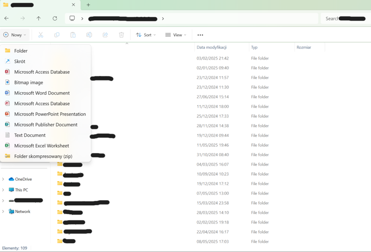Click the Rename icon in toolbar

click(89, 35)
